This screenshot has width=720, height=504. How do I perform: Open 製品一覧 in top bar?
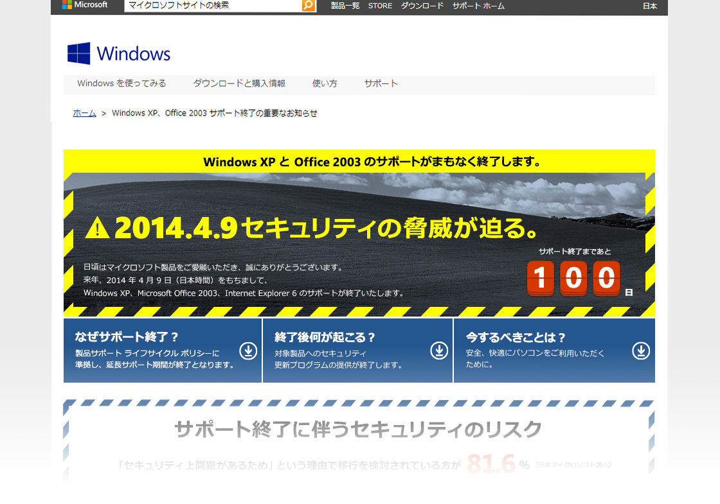click(345, 6)
